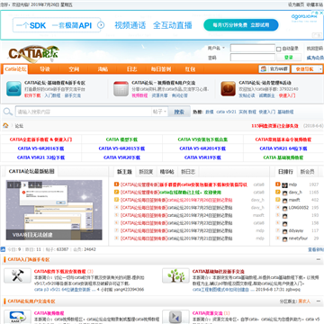Open the tree icon for CATIA基础知识及新手交流
Viewport: 324px width, 324px height.
[175, 275]
